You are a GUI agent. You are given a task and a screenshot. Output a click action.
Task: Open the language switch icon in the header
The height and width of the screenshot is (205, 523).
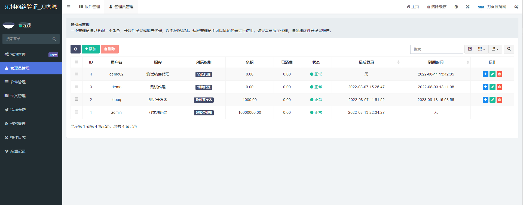pyautogui.click(x=456, y=7)
